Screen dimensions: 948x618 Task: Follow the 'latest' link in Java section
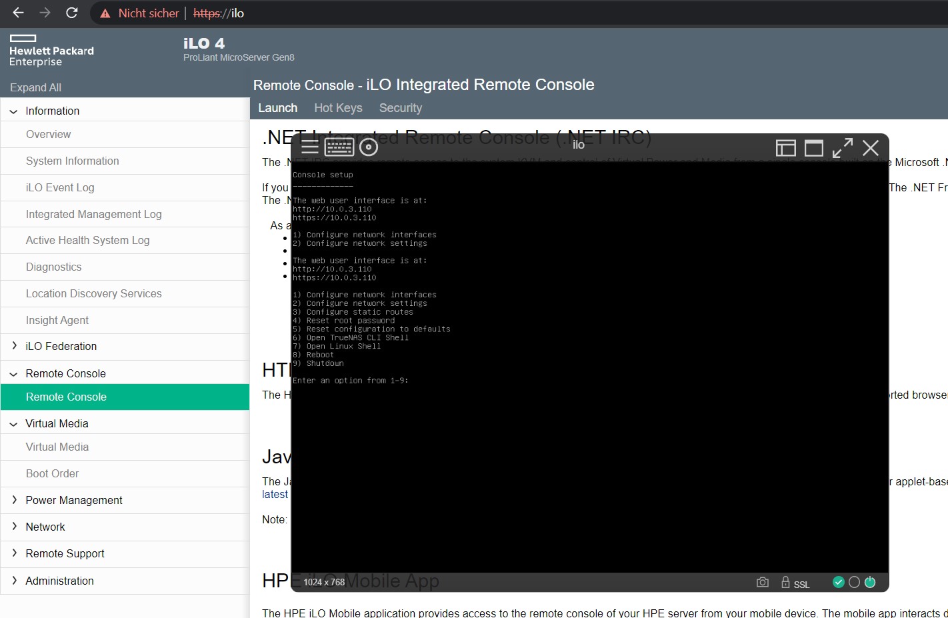(x=275, y=494)
